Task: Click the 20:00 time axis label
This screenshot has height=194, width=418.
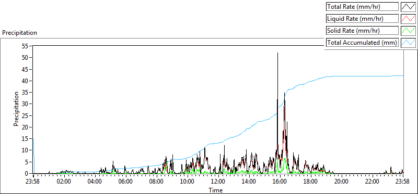Action: click(341, 182)
